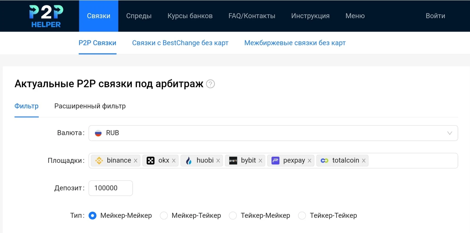
Task: Open the Инструкция page
Action: click(310, 16)
